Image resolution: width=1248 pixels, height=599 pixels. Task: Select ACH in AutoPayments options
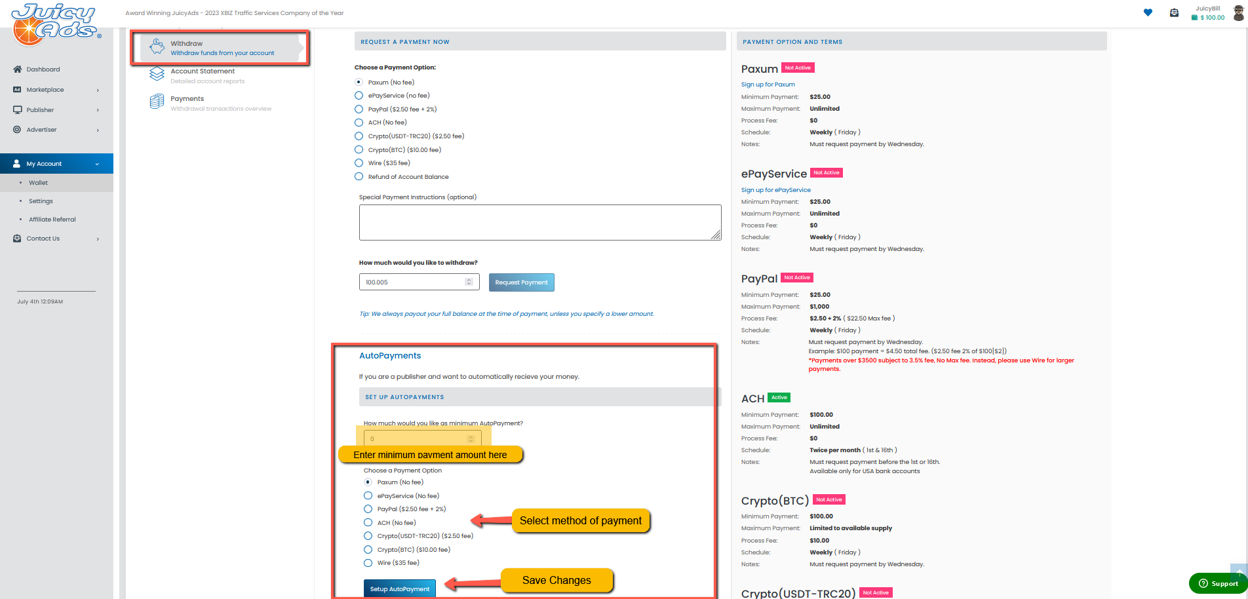368,522
